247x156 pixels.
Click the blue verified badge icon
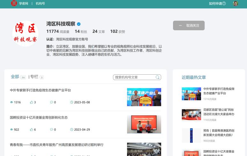point(79,24)
